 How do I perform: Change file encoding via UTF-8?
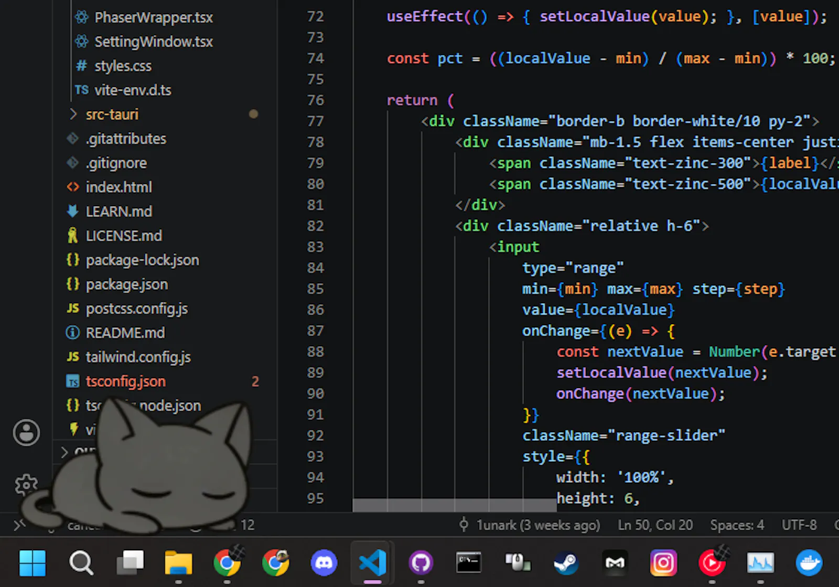799,525
